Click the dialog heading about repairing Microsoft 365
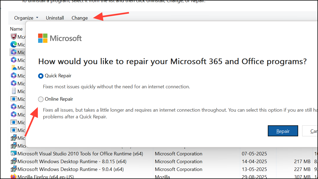 [172, 61]
